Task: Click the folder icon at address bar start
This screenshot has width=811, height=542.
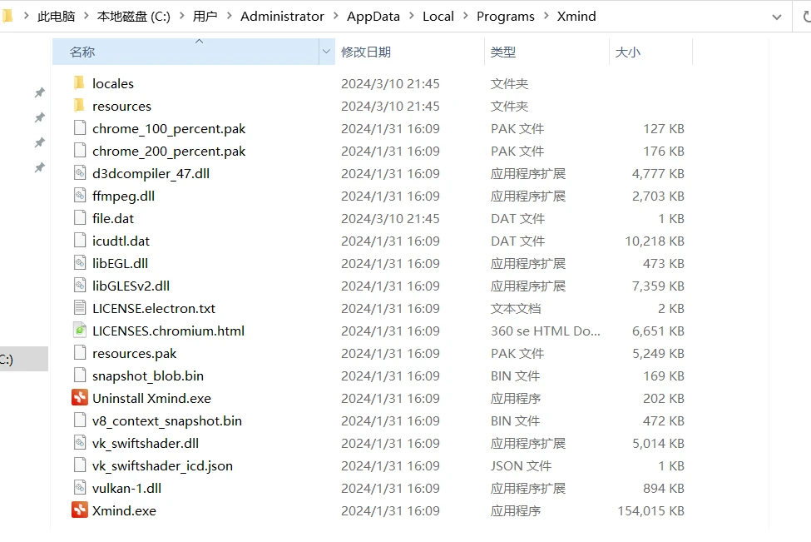Action: click(x=7, y=16)
